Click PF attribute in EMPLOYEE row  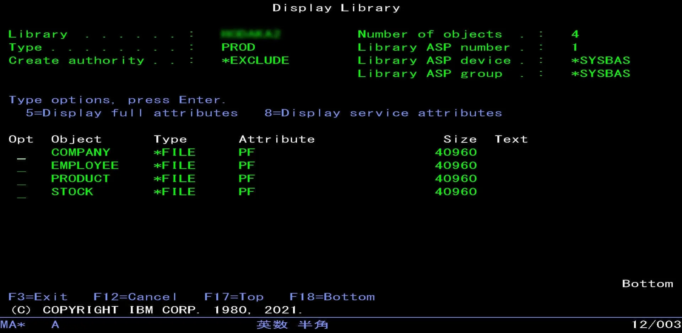247,165
